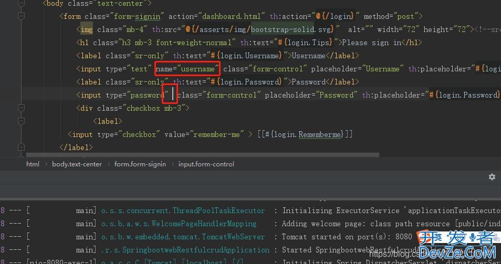Collapse the form tag fold marker
This screenshot has width=501, height=264.
(21, 16)
